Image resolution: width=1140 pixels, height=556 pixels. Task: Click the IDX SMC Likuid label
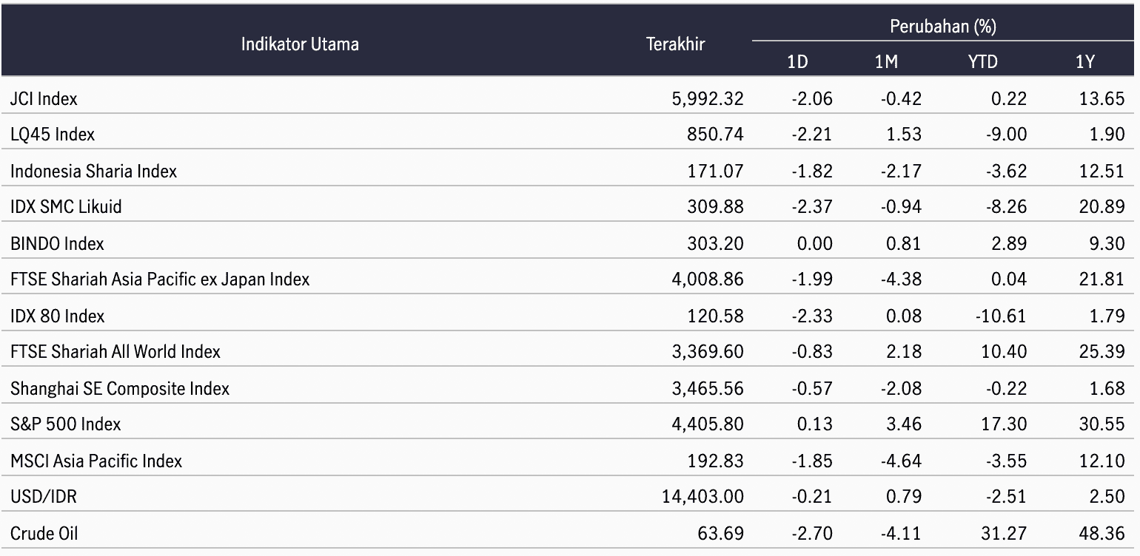click(66, 207)
